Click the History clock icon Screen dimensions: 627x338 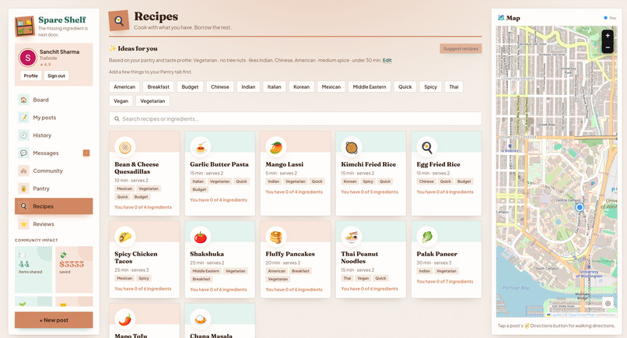coord(23,136)
